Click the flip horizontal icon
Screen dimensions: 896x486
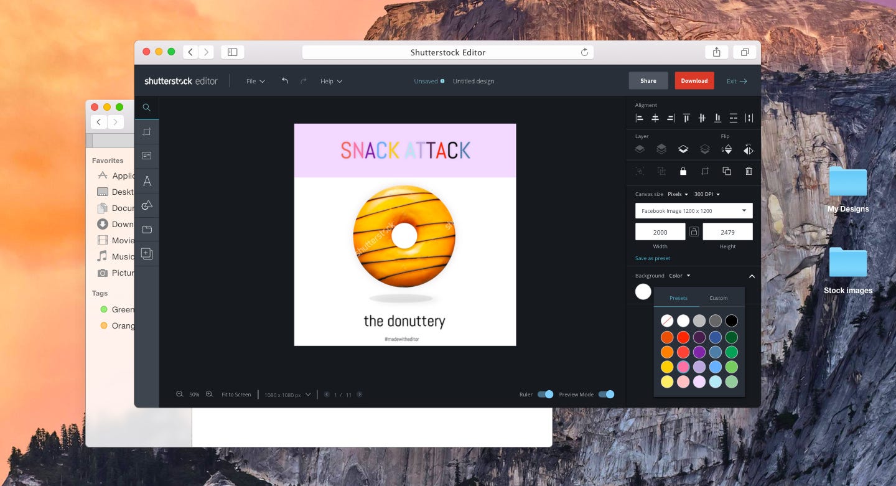coord(749,149)
